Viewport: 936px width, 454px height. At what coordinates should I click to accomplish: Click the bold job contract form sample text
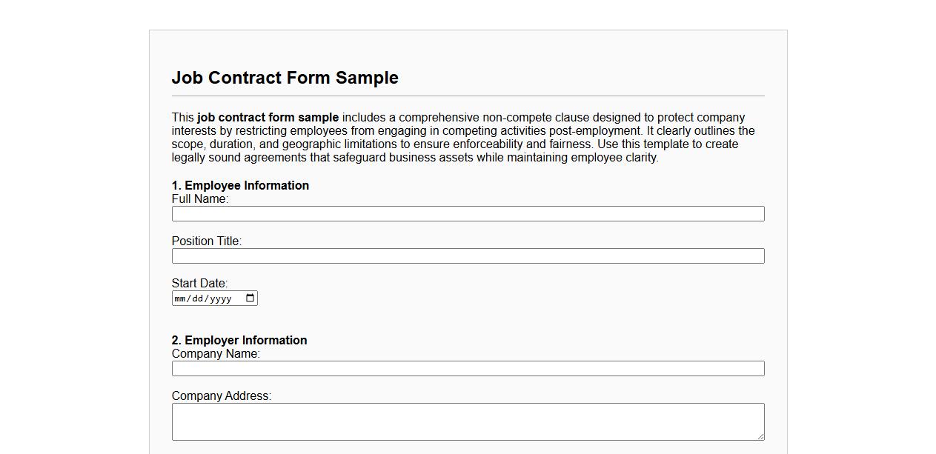tap(268, 117)
